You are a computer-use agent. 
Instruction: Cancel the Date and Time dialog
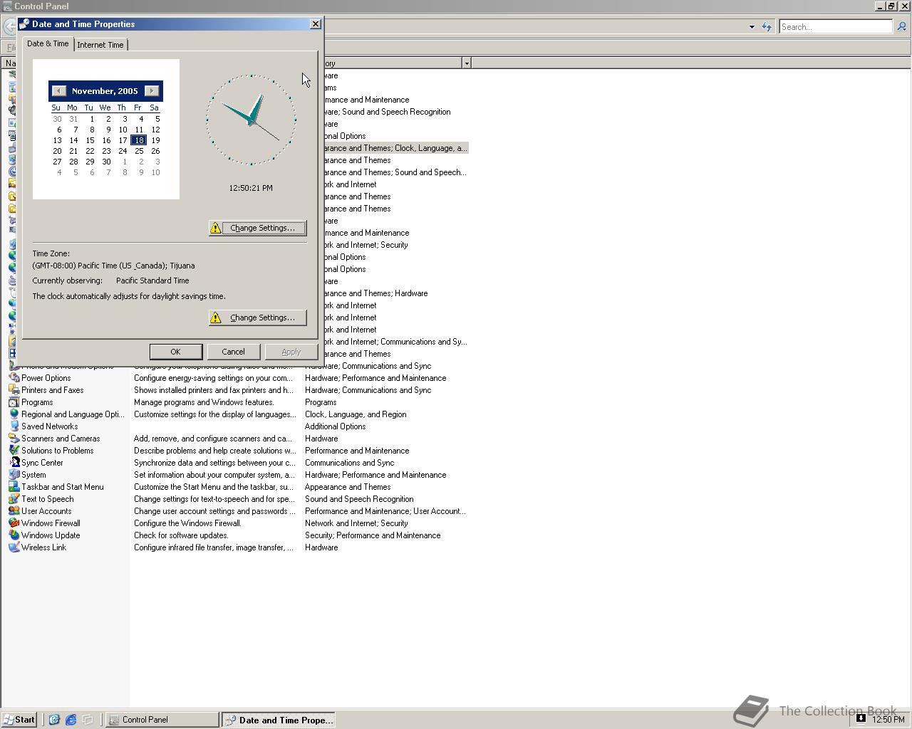(x=233, y=352)
